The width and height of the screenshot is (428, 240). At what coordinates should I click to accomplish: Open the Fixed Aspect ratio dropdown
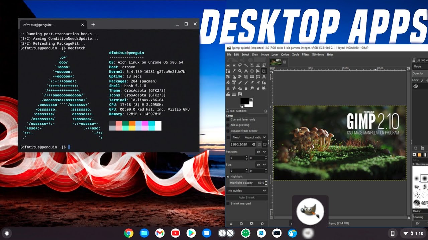[249, 137]
